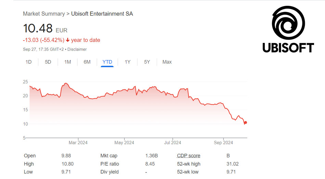Image resolution: width=325 pixels, height=179 pixels.
Task: Click the CDP score label
Action: tap(188, 156)
